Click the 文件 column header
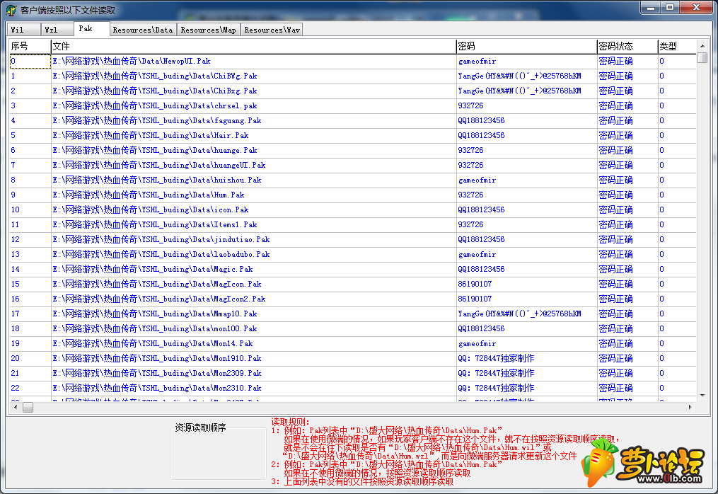 click(254, 46)
